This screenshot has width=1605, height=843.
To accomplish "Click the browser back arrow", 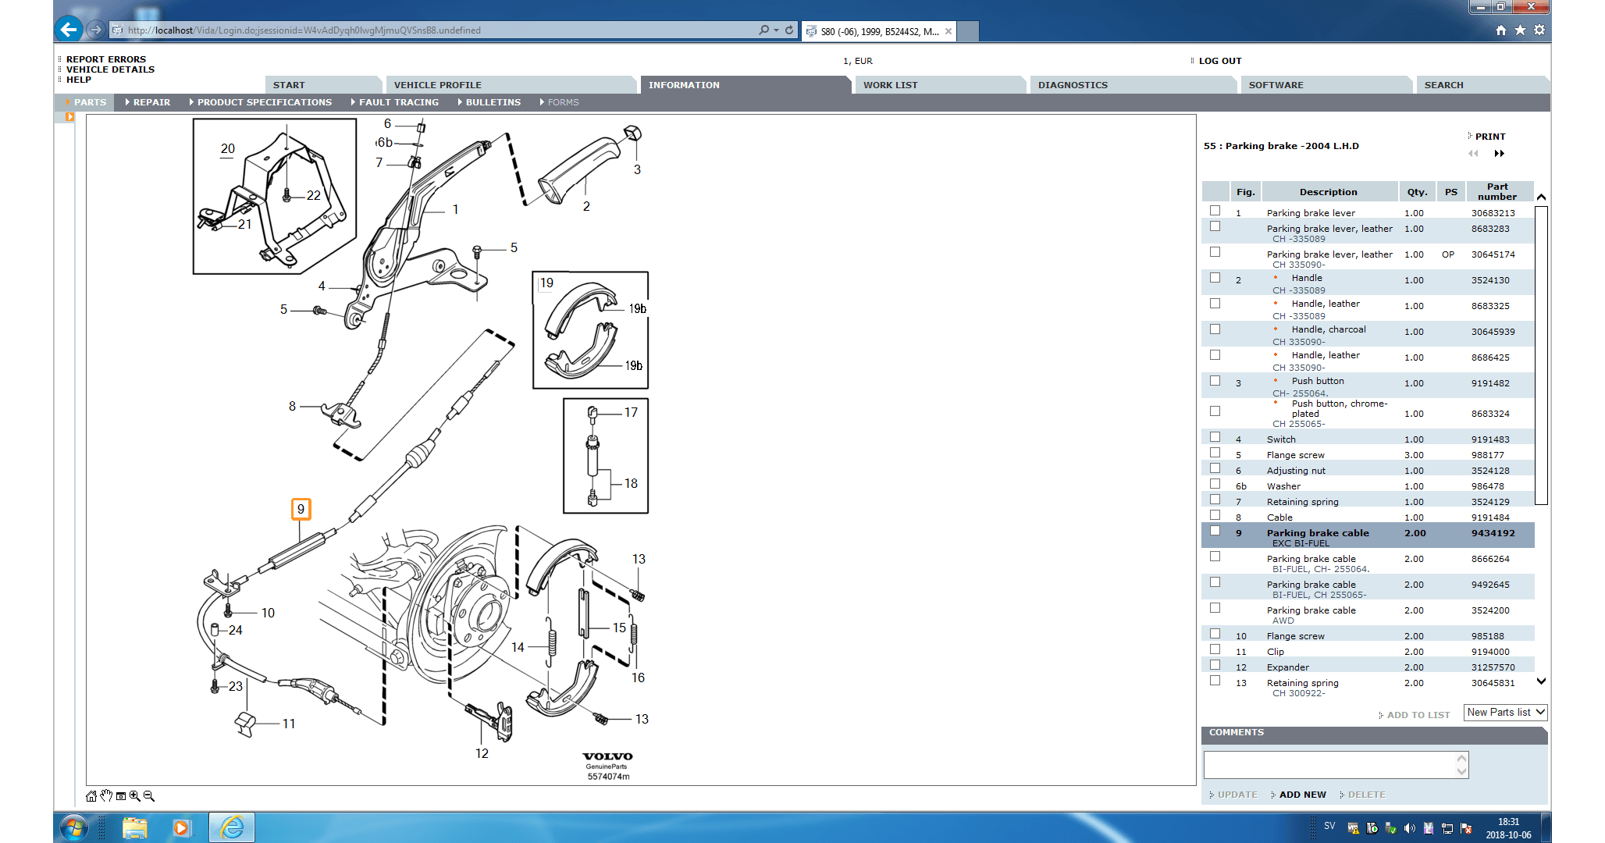I will tap(69, 30).
